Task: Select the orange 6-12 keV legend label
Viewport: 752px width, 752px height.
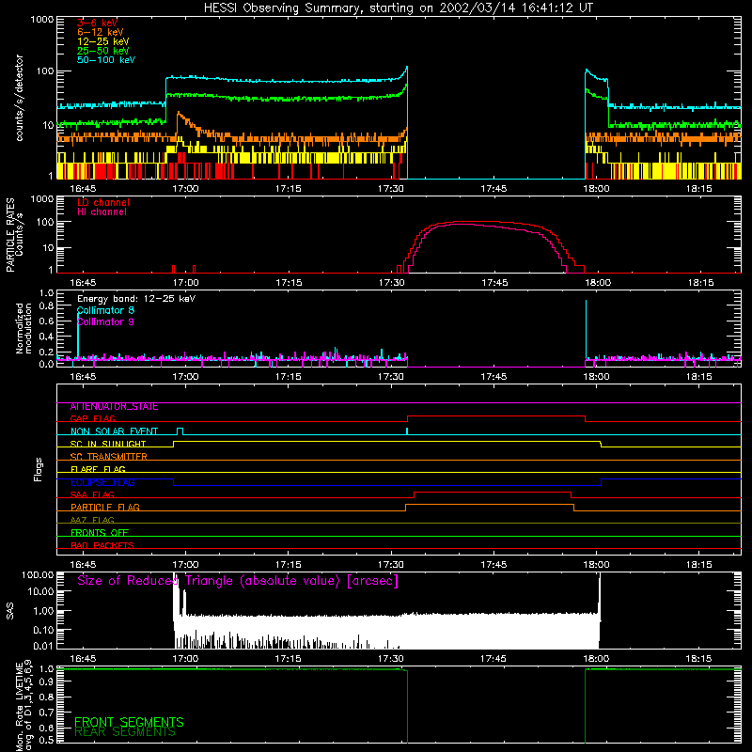Action: point(101,32)
